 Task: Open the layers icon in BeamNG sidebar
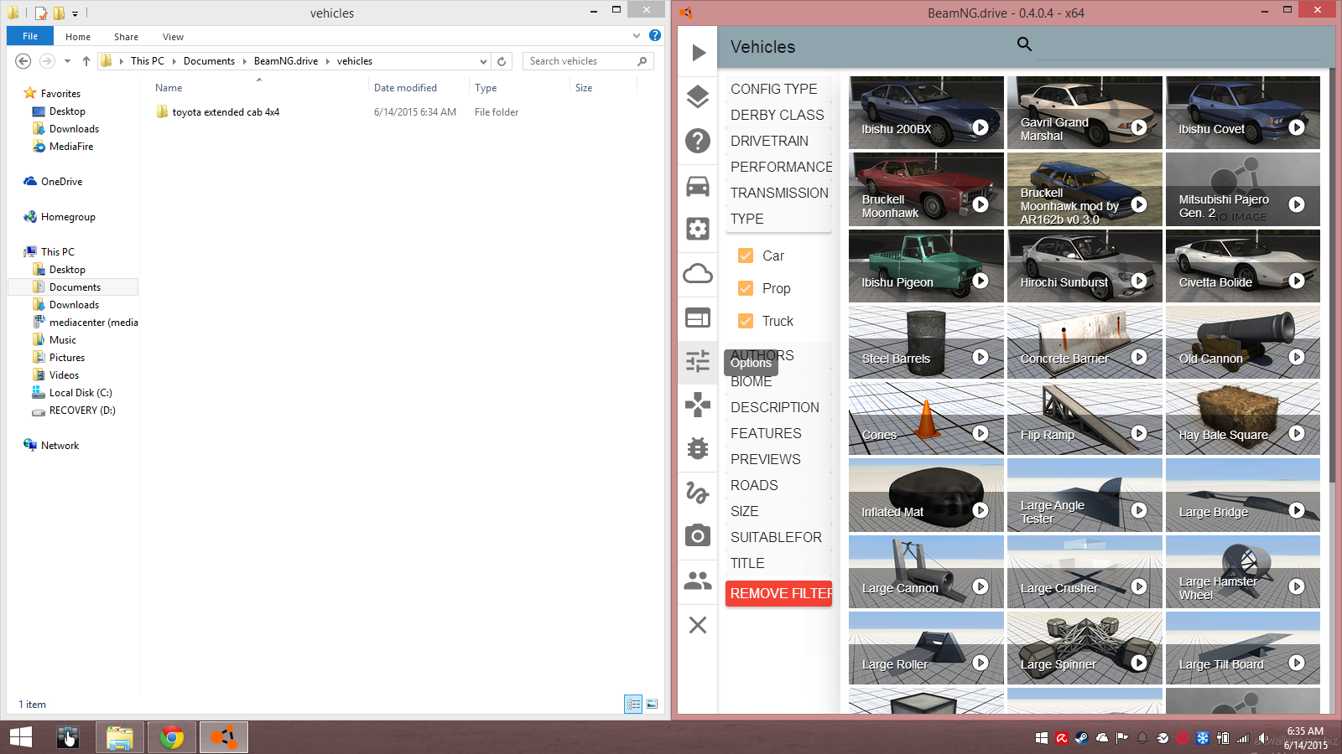tap(698, 96)
